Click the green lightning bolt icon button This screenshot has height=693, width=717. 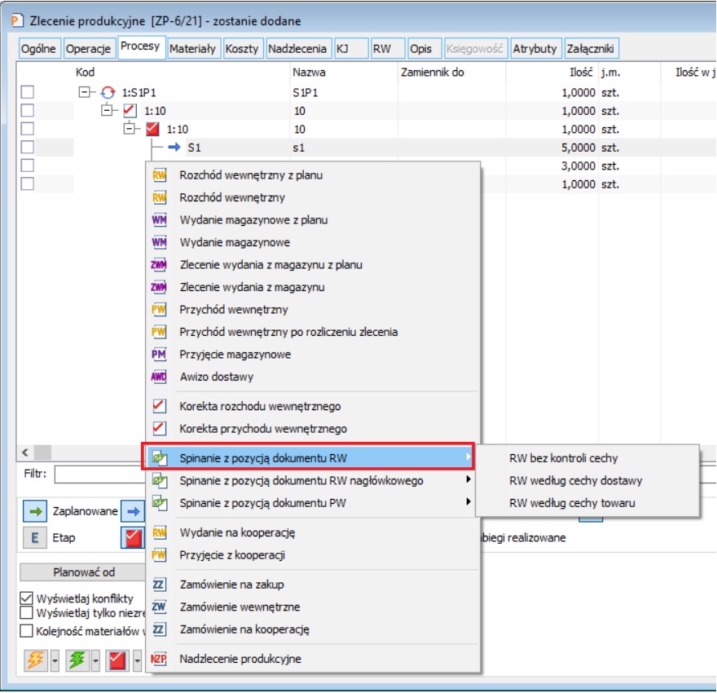tap(76, 660)
